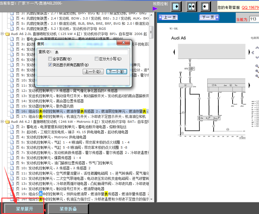This screenshot has height=214, width=259.
Task: Select row 页 7: 发动机转数传感器、霍尔传感器
Action: [x=82, y=153]
